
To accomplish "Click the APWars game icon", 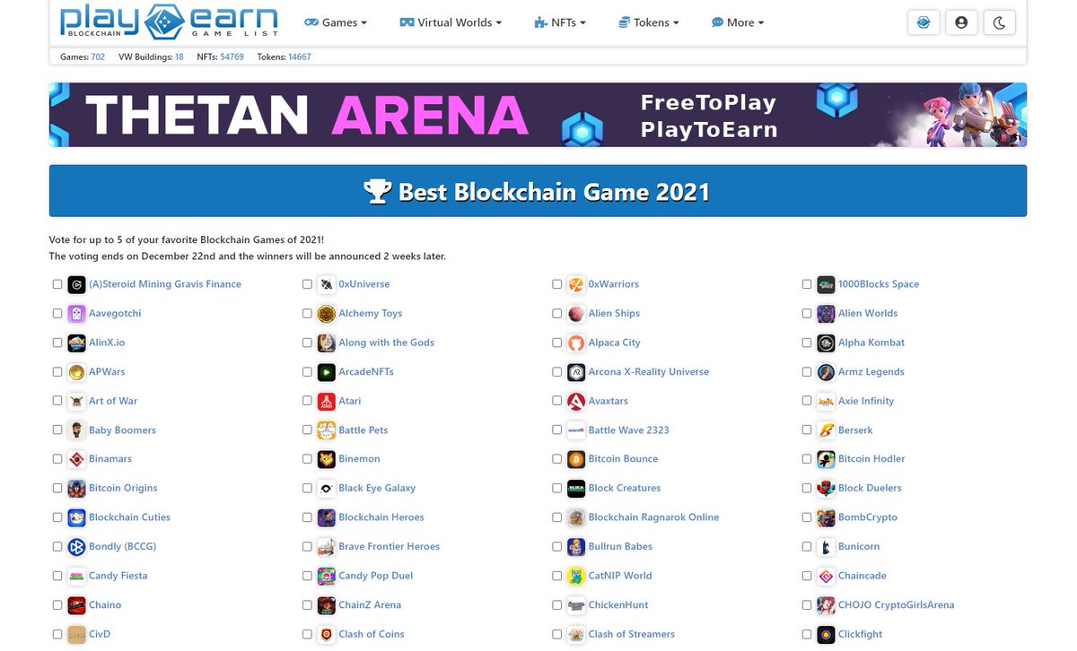I will click(76, 372).
